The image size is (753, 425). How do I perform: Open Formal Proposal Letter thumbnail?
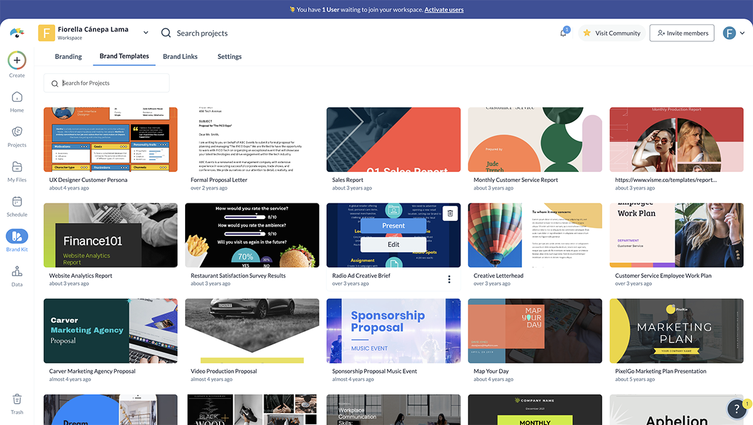252,139
